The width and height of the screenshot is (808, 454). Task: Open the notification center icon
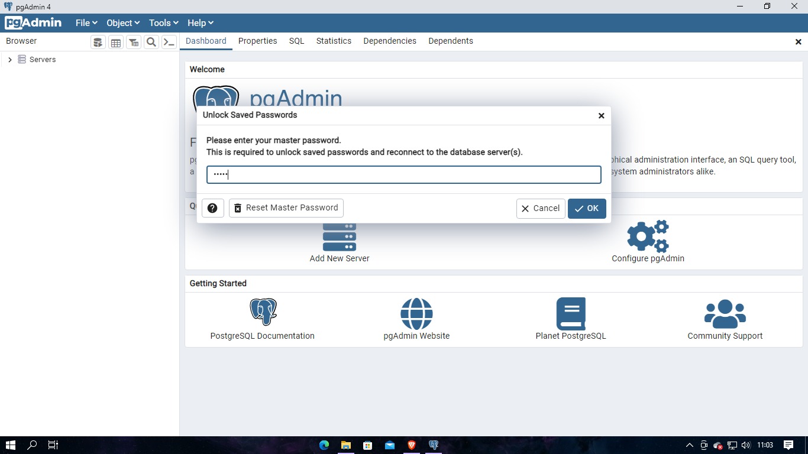(788, 445)
